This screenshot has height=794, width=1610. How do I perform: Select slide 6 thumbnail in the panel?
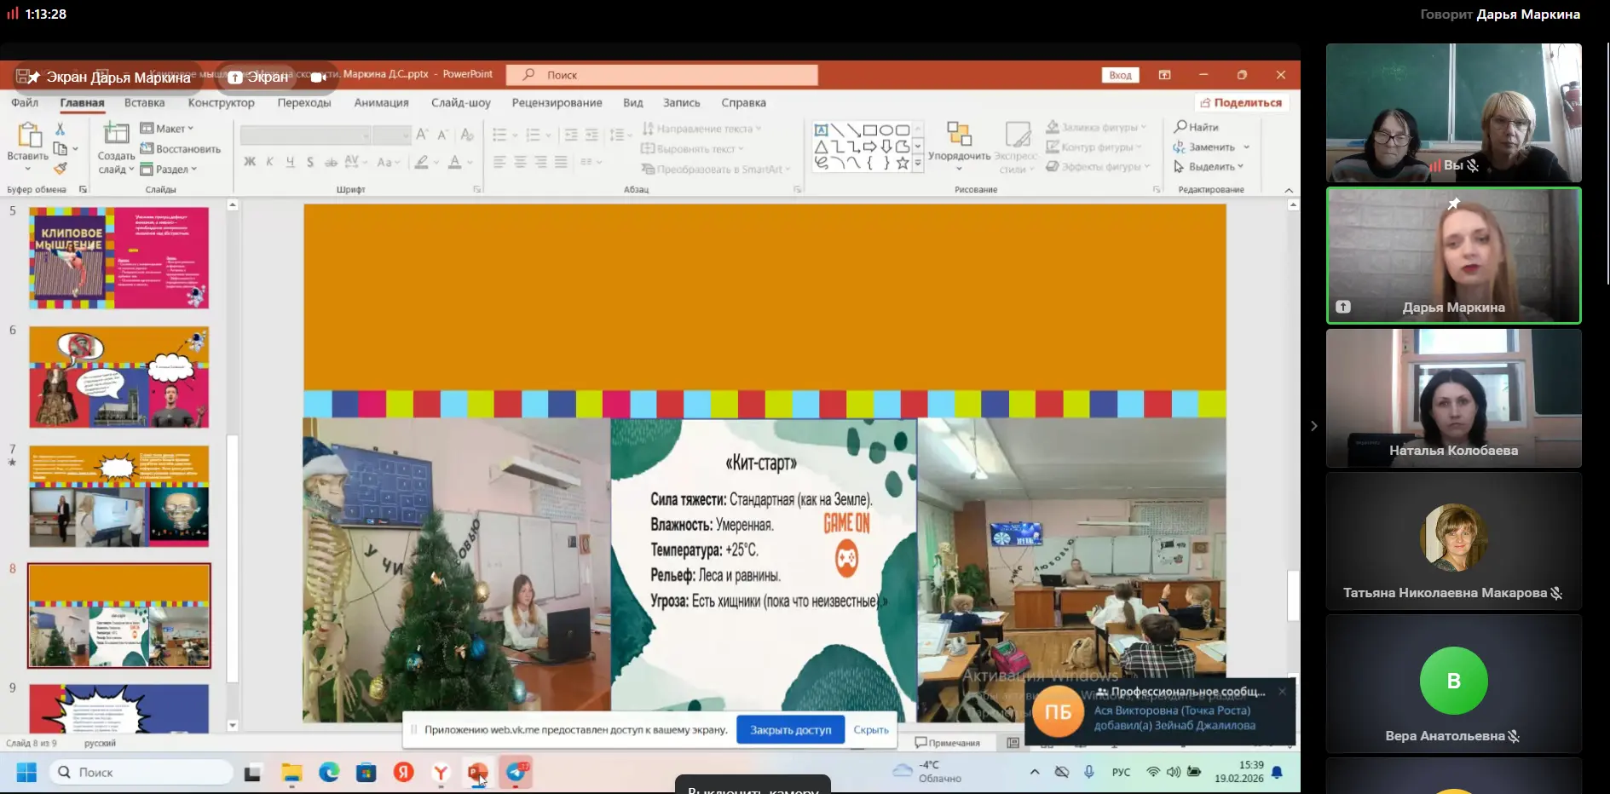click(118, 377)
